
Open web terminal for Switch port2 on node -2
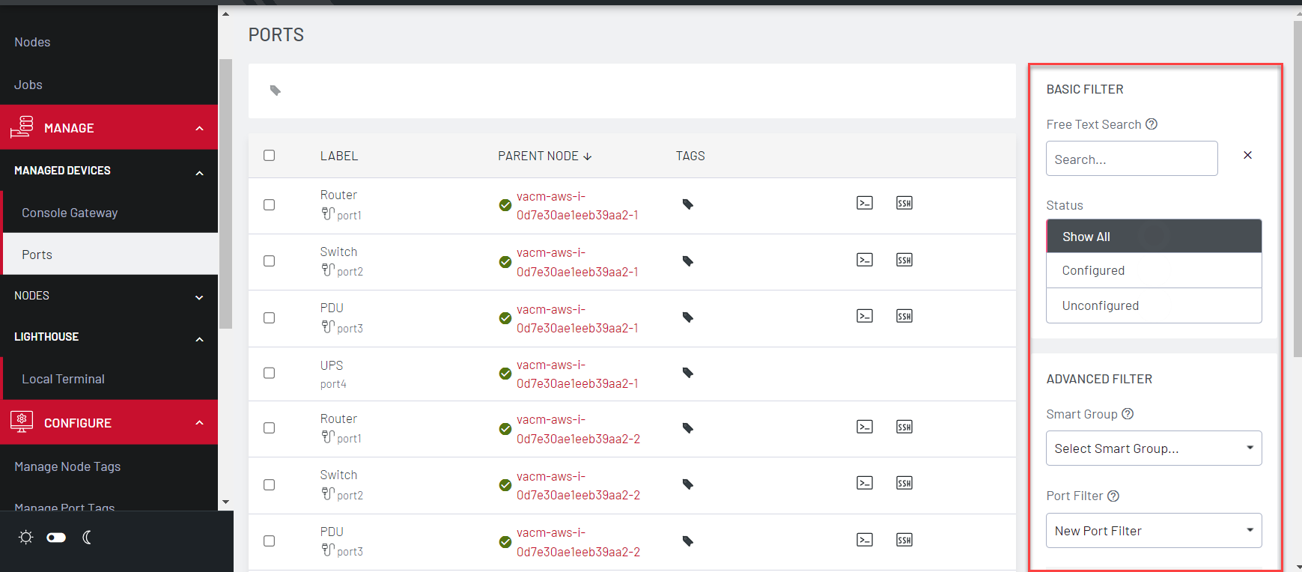pyautogui.click(x=865, y=483)
